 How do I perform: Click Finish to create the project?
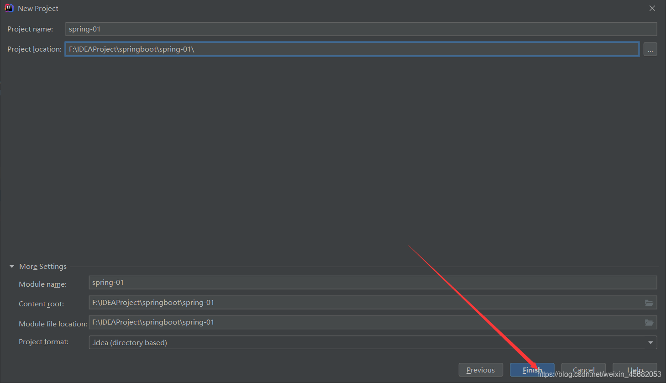click(532, 370)
